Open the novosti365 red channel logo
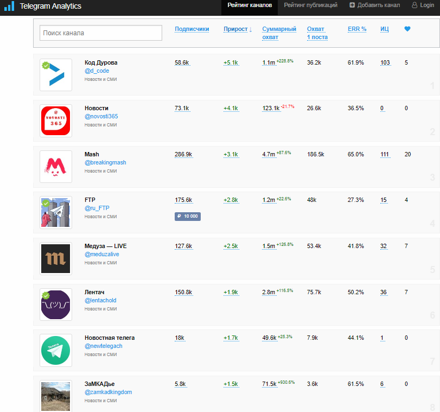The width and height of the screenshot is (440, 412). [55, 121]
